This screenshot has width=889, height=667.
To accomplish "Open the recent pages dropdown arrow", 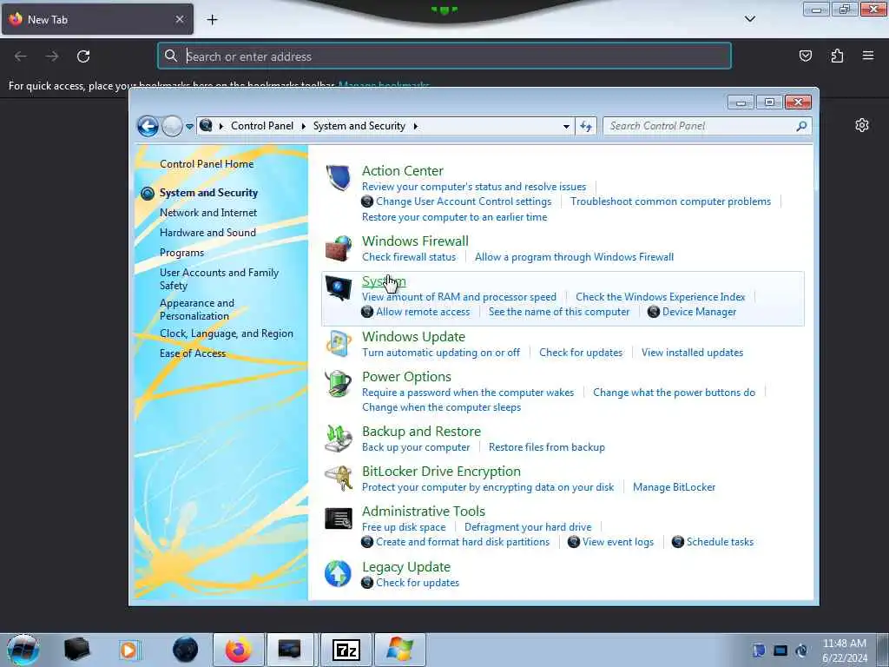I will (189, 127).
